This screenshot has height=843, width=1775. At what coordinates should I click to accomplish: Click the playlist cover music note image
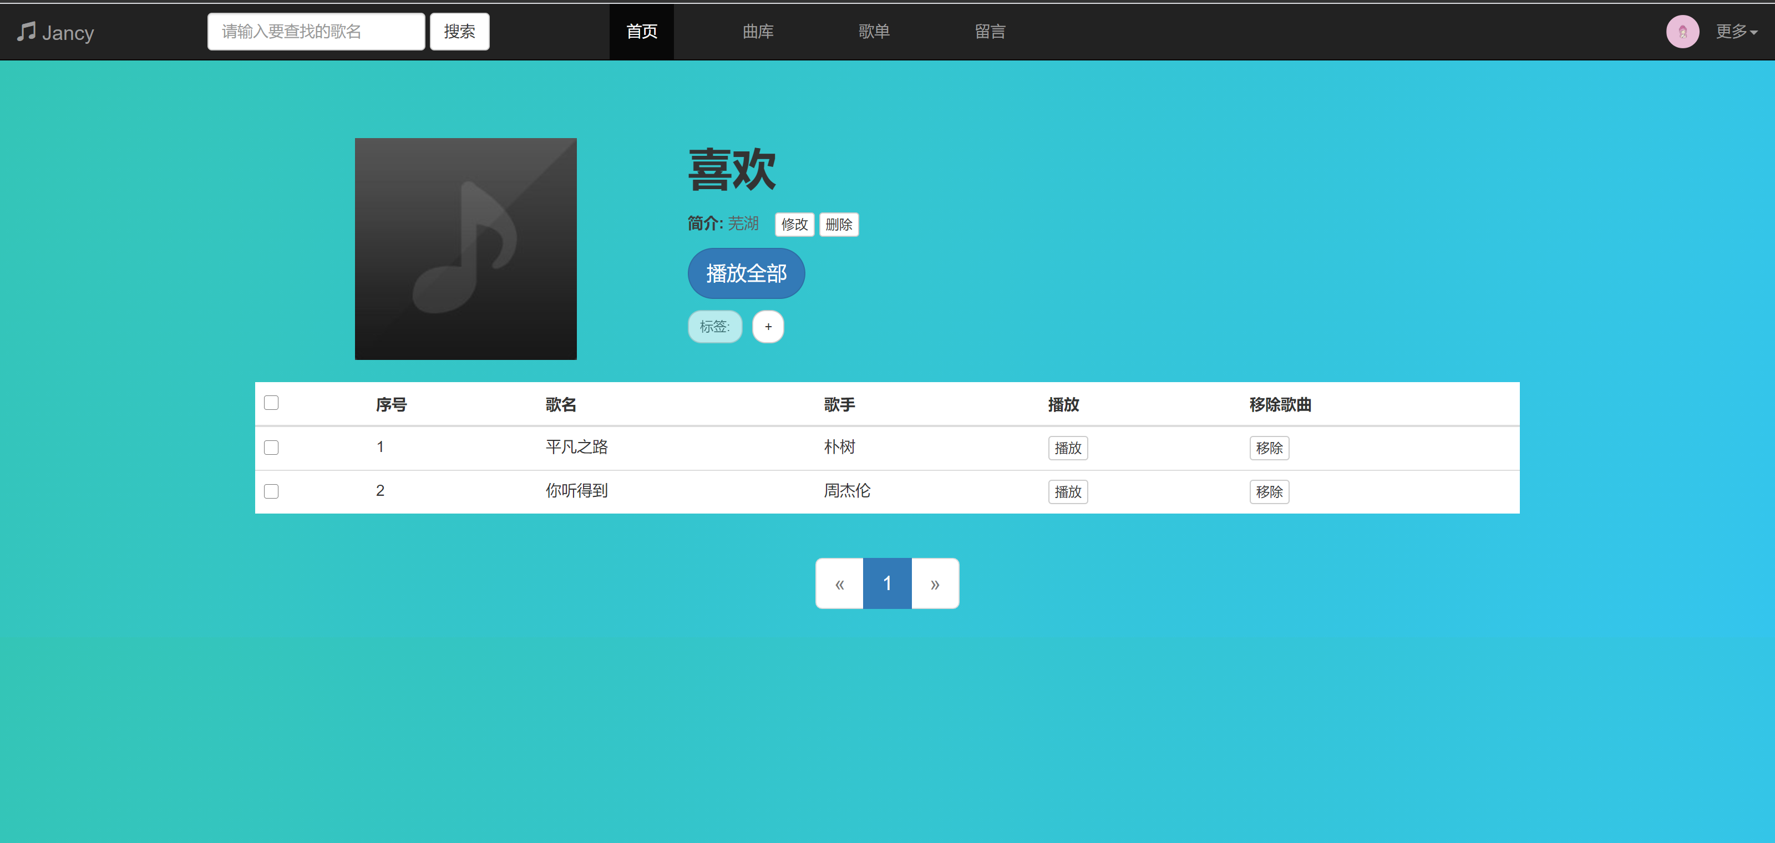click(465, 248)
